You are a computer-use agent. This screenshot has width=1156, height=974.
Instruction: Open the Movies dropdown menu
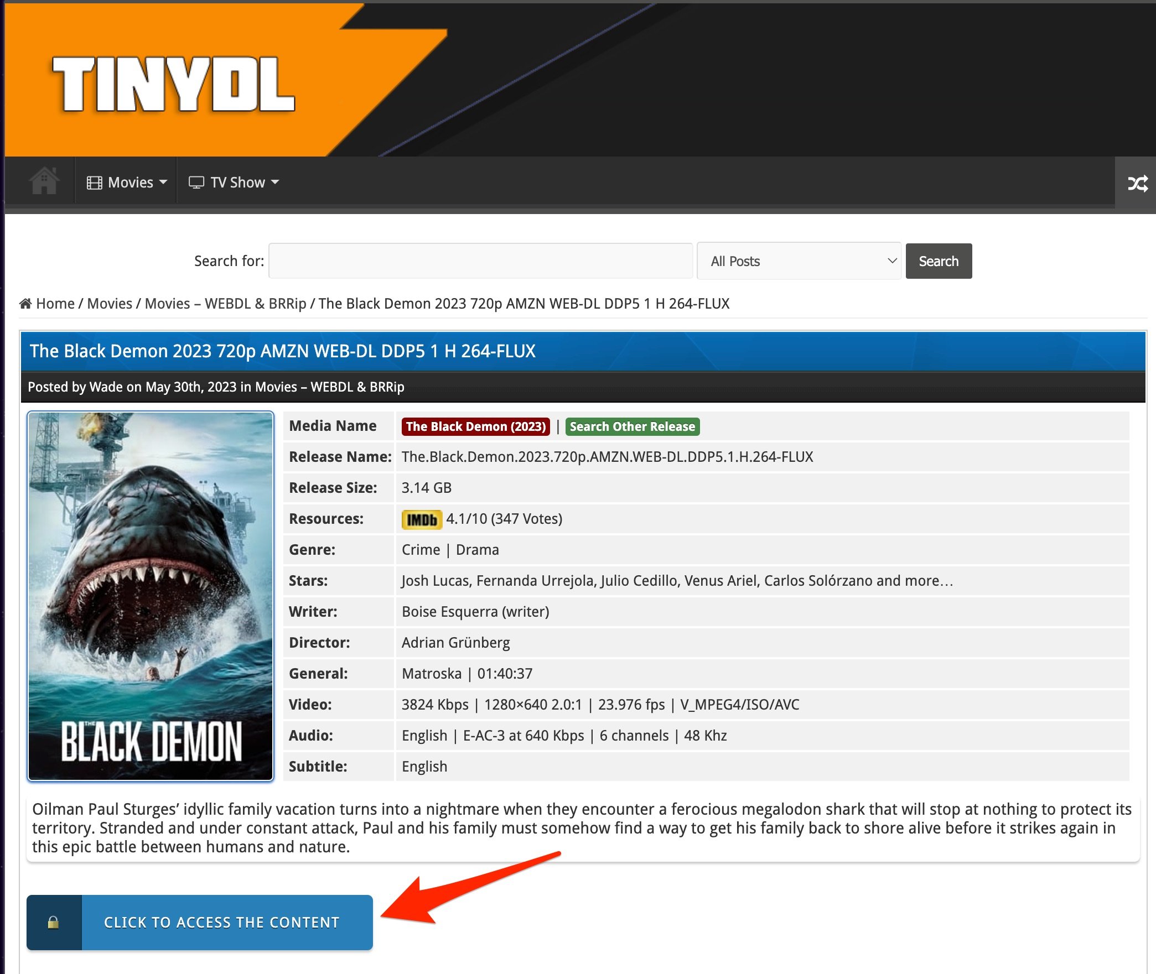pyautogui.click(x=127, y=183)
